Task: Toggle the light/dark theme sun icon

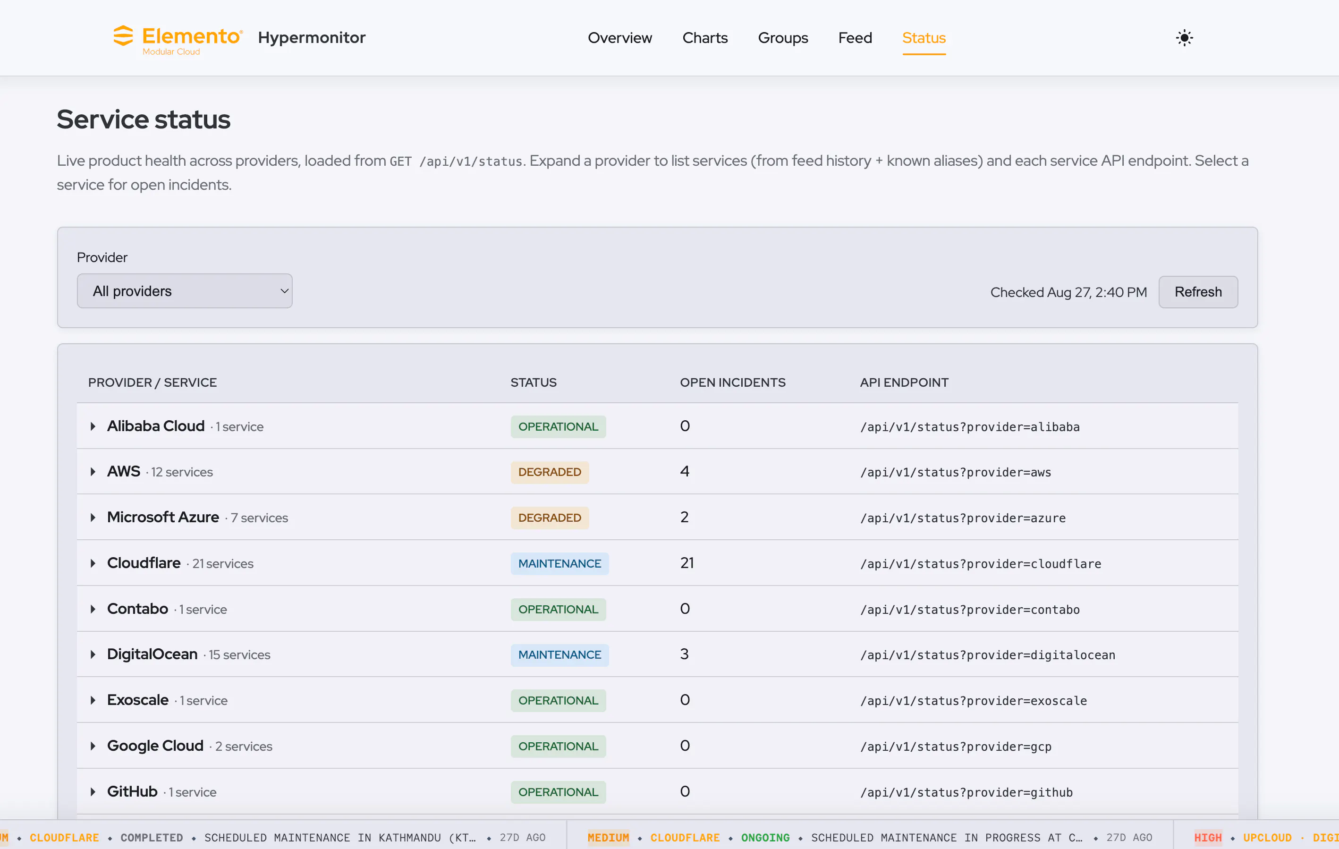Action: (1184, 38)
